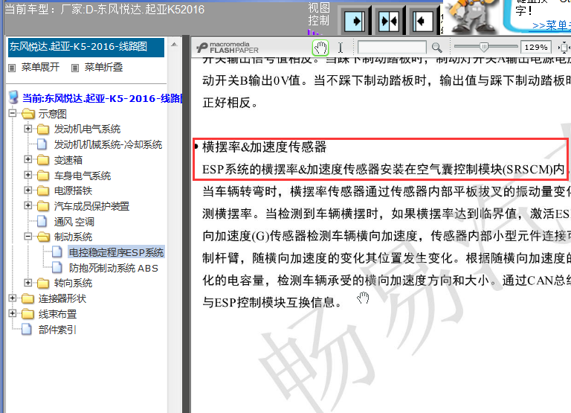571x413 pixels.
Task: Click the 通风 空调 document icon
Action: (x=42, y=221)
